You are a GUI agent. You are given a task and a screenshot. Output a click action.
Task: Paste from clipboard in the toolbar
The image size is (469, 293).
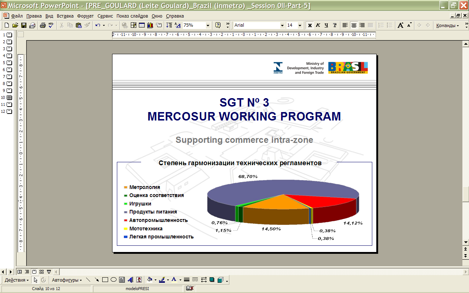79,25
